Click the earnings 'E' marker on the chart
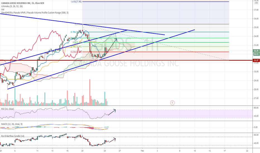 click(172, 103)
